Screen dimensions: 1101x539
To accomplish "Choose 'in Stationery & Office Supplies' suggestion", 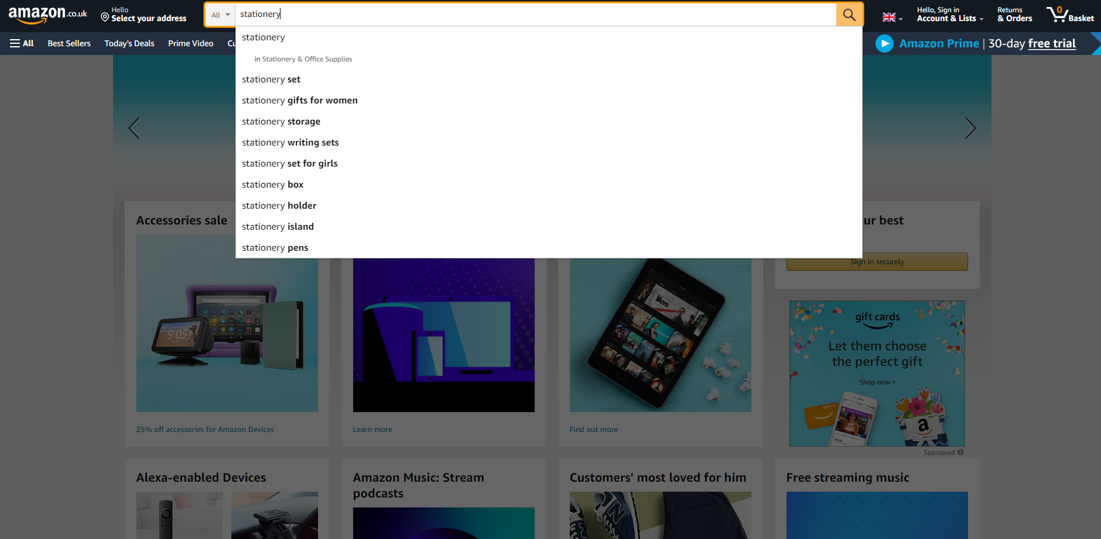I will coord(549,59).
